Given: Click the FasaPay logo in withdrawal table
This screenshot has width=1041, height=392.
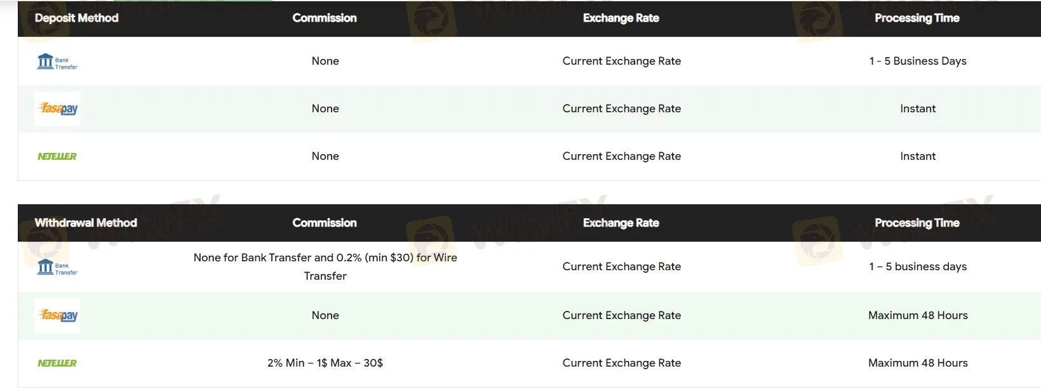Looking at the screenshot, I should click(x=58, y=315).
